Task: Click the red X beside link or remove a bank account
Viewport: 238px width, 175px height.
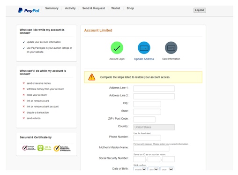Action: [x=24, y=107]
